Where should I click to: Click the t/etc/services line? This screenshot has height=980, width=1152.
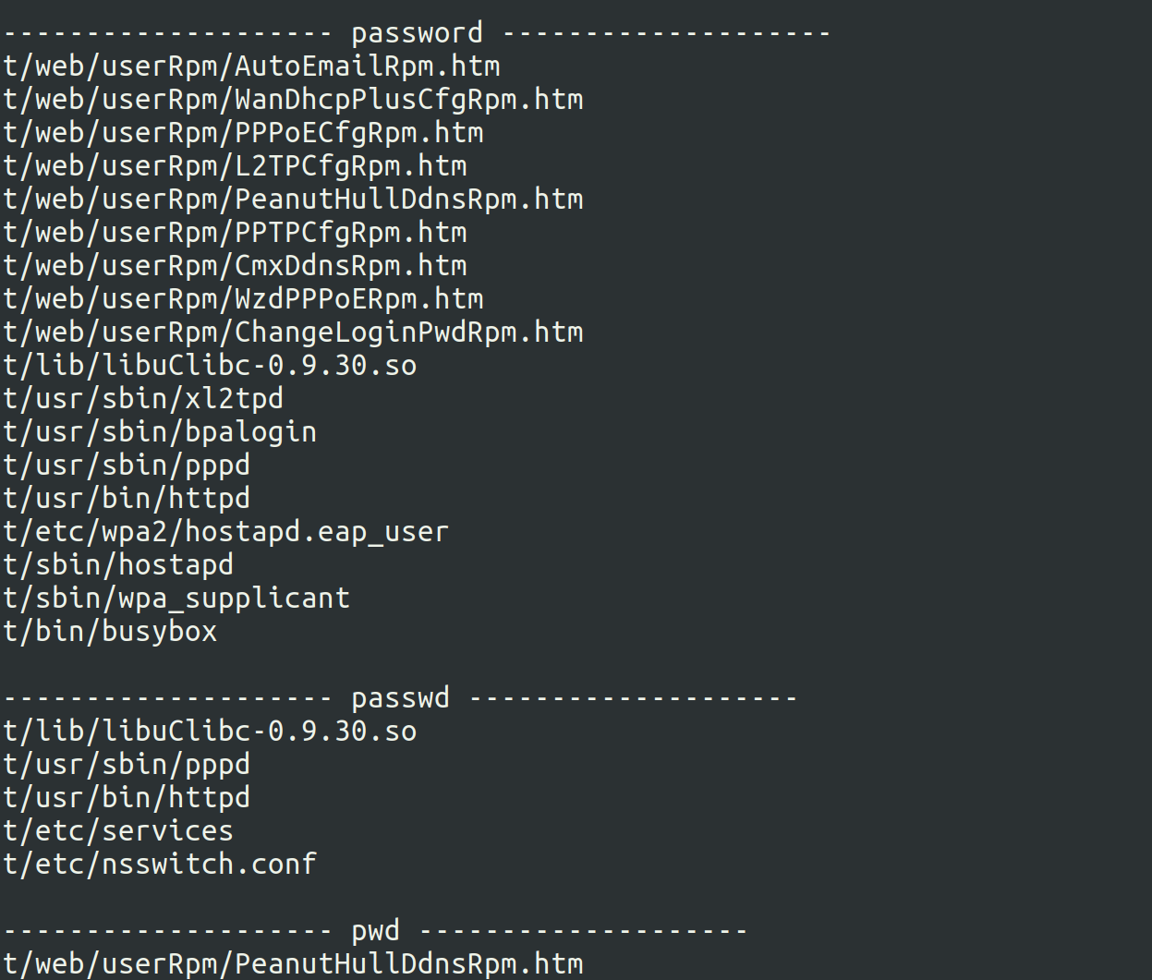click(x=118, y=831)
